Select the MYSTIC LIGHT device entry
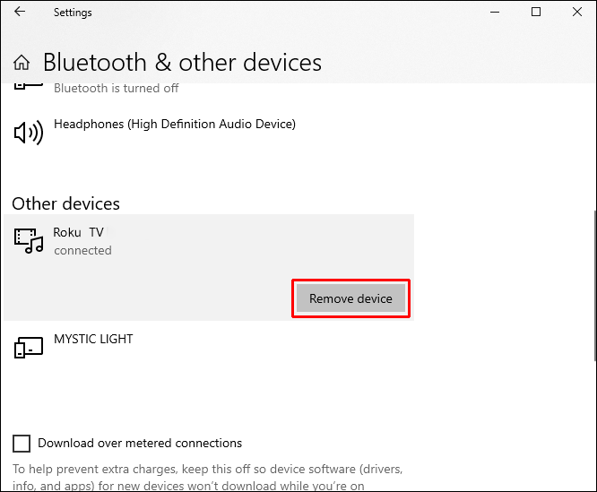This screenshot has height=492, width=597. (93, 340)
